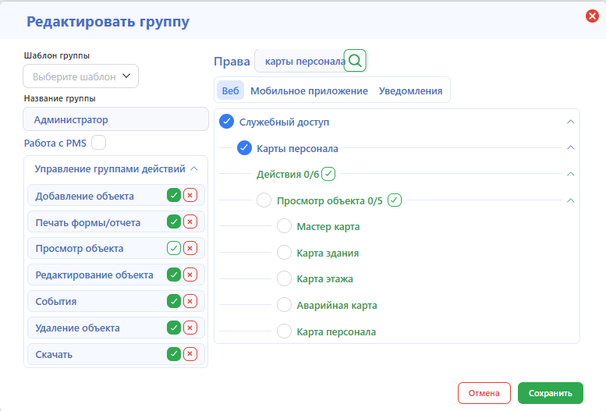Viewport: 606px width, 411px height.
Task: Click the Отмена button
Action: 484,393
